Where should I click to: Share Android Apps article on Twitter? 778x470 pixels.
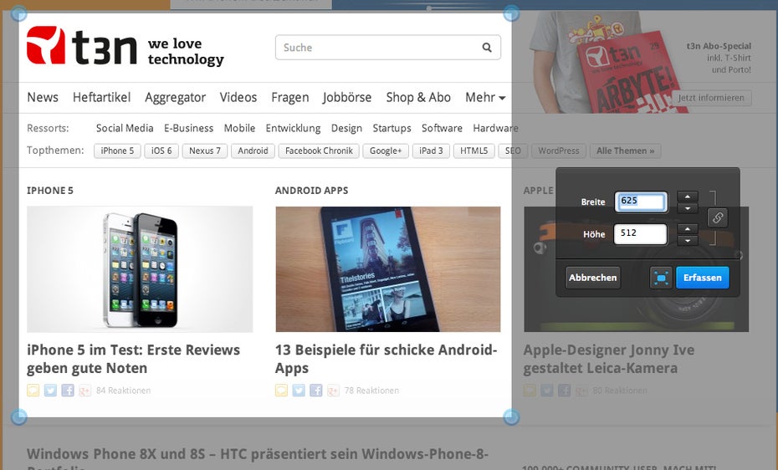click(299, 391)
